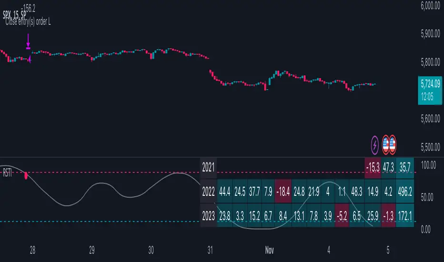Viewport: 444px width, 262px height.
Task: Click the Nov date label on time axis
Action: click(x=269, y=250)
